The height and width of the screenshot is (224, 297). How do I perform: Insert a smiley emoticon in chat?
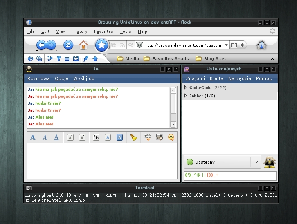click(x=171, y=137)
